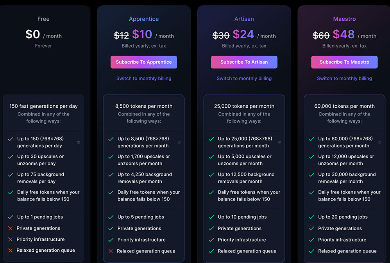Switch Apprentice plan to monthly billing
Viewport: 390px width, 263px height.
(144, 78)
